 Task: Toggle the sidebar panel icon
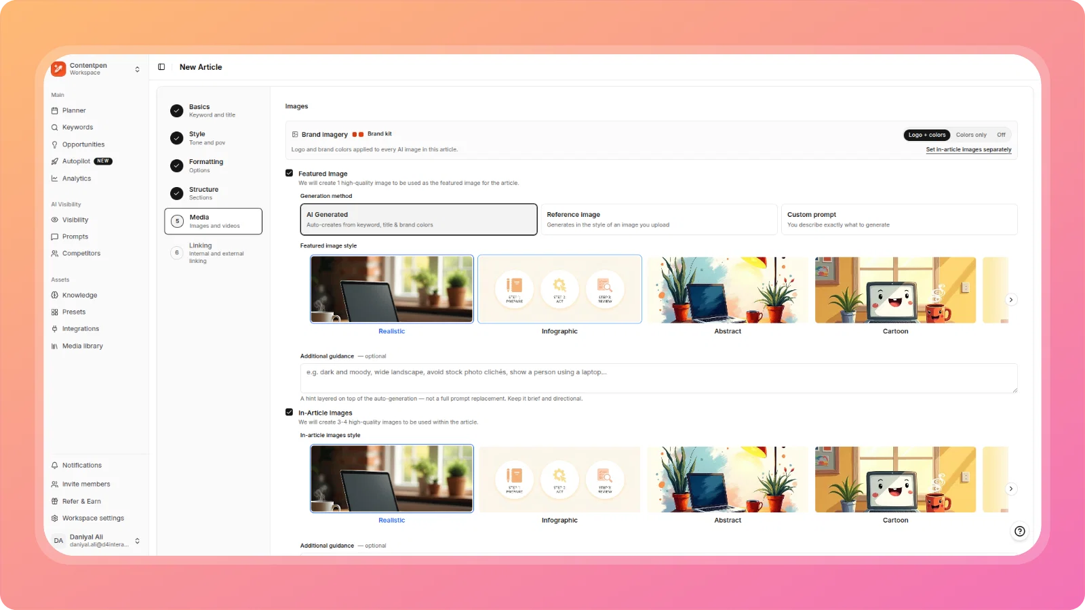pos(161,67)
